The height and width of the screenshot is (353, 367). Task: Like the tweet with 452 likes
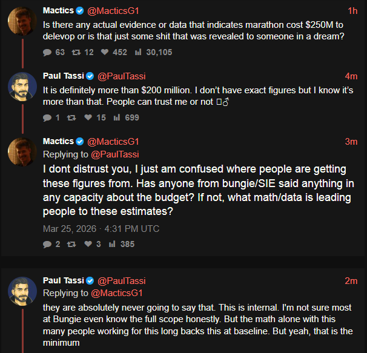point(104,53)
